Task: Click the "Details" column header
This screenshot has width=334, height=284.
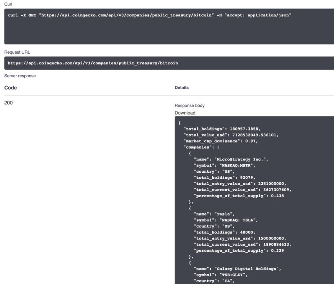Action: pos(182,88)
